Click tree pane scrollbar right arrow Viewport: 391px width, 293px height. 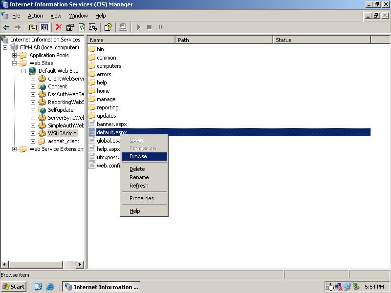click(80, 264)
